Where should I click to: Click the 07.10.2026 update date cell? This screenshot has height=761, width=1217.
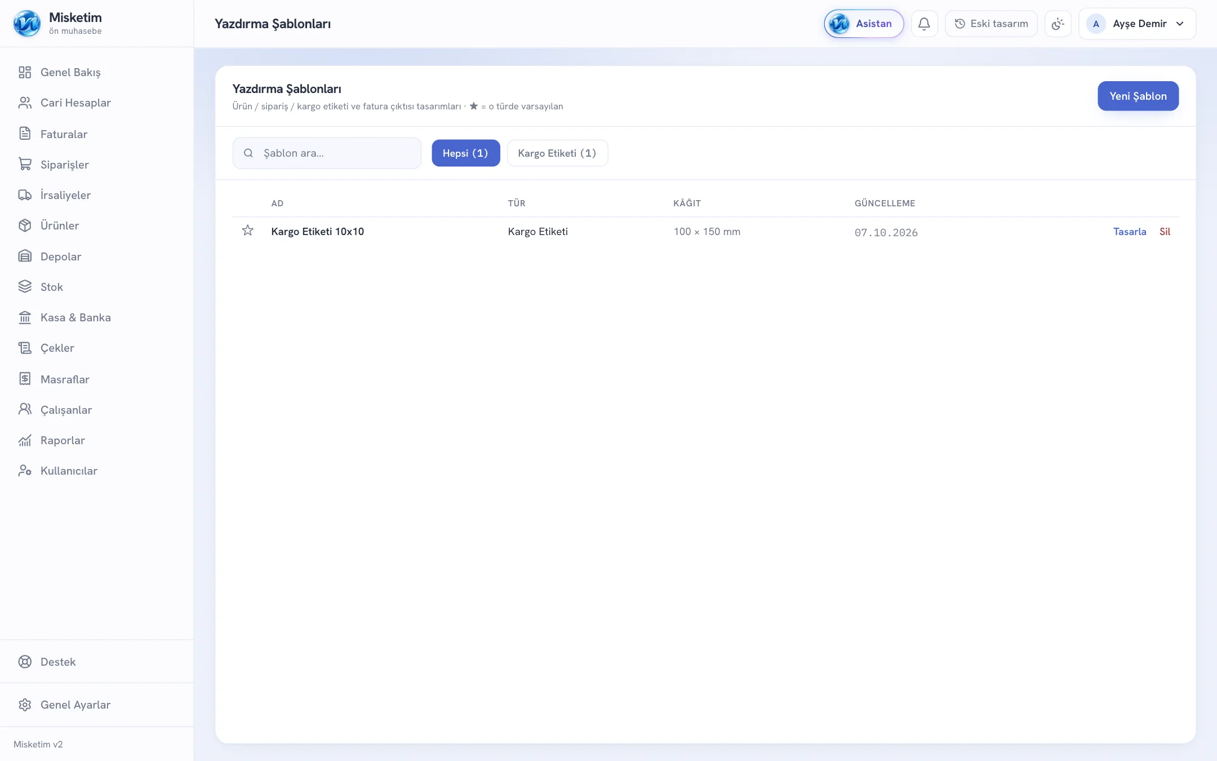[886, 232]
